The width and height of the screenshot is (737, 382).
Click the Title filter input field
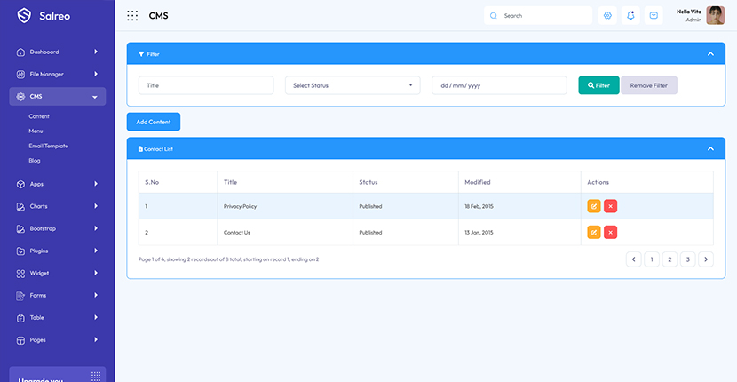[206, 85]
